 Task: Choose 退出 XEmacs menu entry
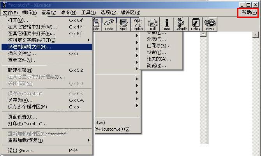click(47, 151)
